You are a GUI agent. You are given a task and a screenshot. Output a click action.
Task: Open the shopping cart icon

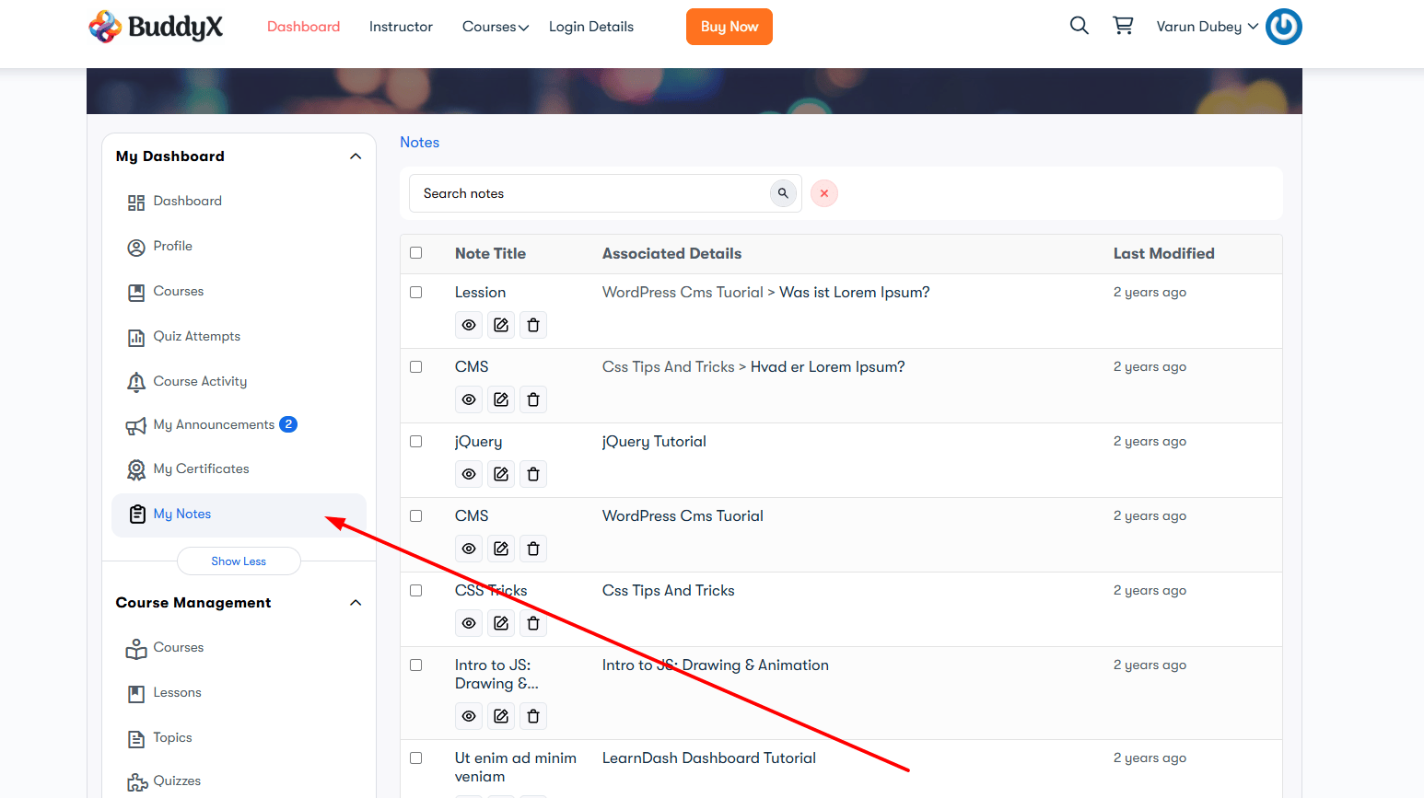point(1123,26)
